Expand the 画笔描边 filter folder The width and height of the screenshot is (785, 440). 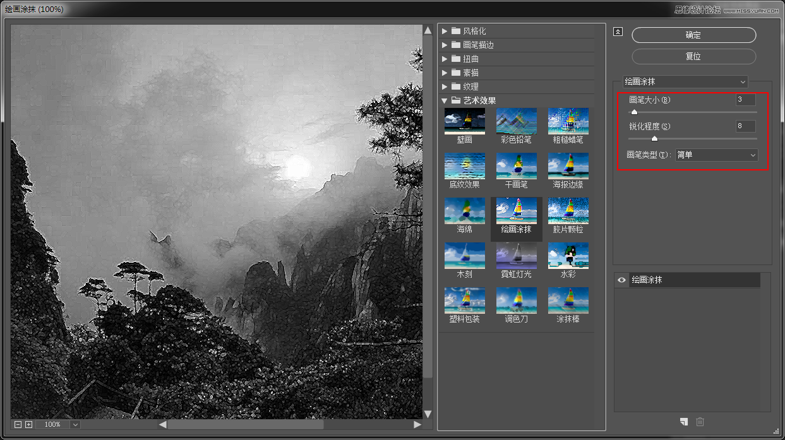click(x=445, y=45)
